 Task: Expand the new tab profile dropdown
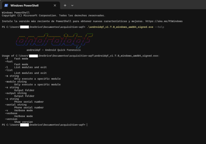click(x=72, y=5)
